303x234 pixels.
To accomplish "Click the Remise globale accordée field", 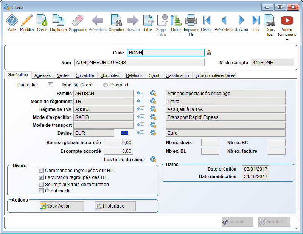I will point(119,143).
